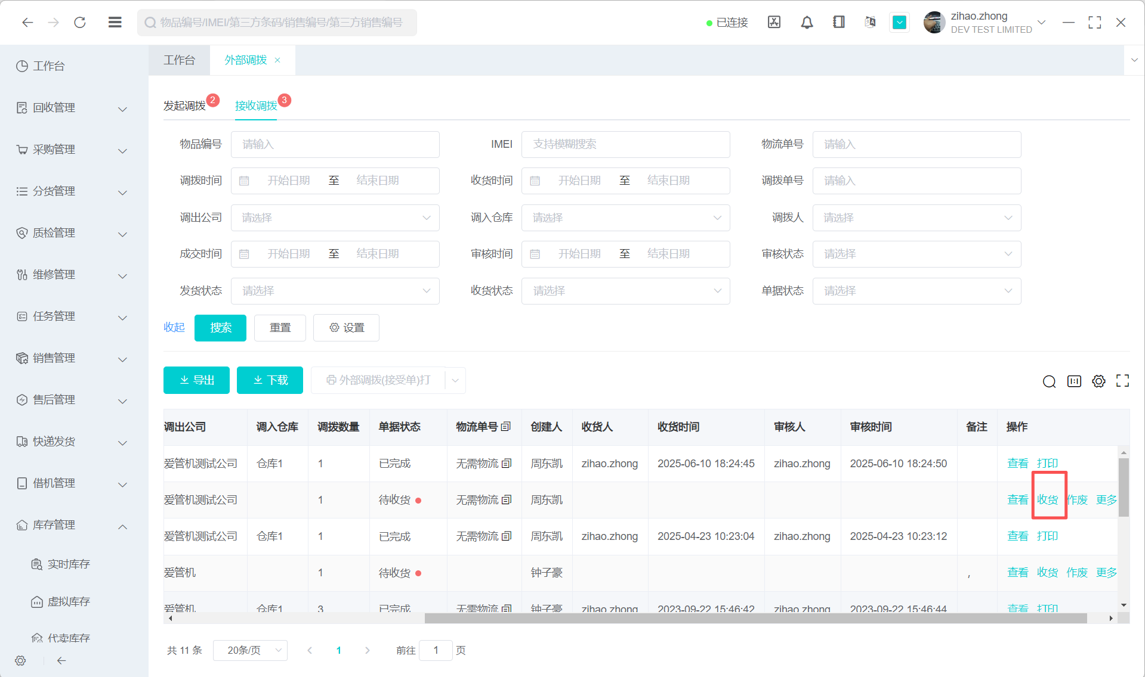The height and width of the screenshot is (677, 1145).
Task: Open settings gear at sidebar bottom
Action: pyautogui.click(x=20, y=660)
